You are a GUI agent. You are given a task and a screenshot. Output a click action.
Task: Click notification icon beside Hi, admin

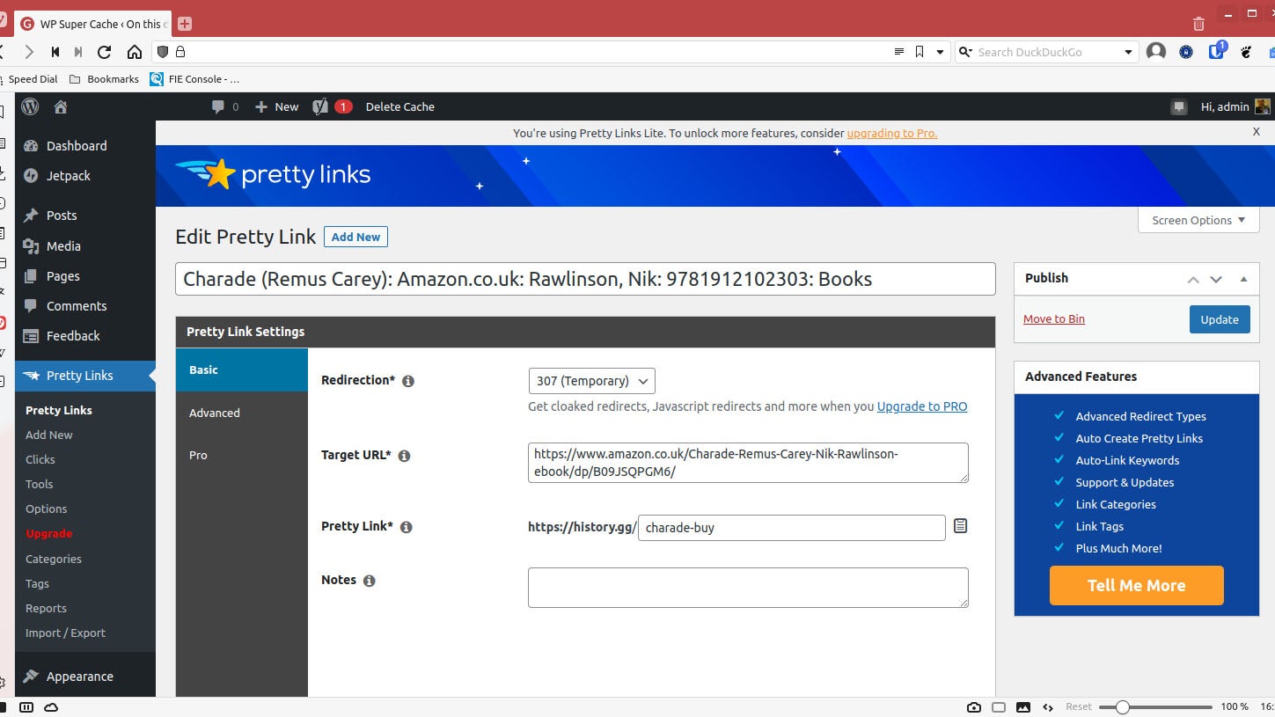click(1179, 107)
